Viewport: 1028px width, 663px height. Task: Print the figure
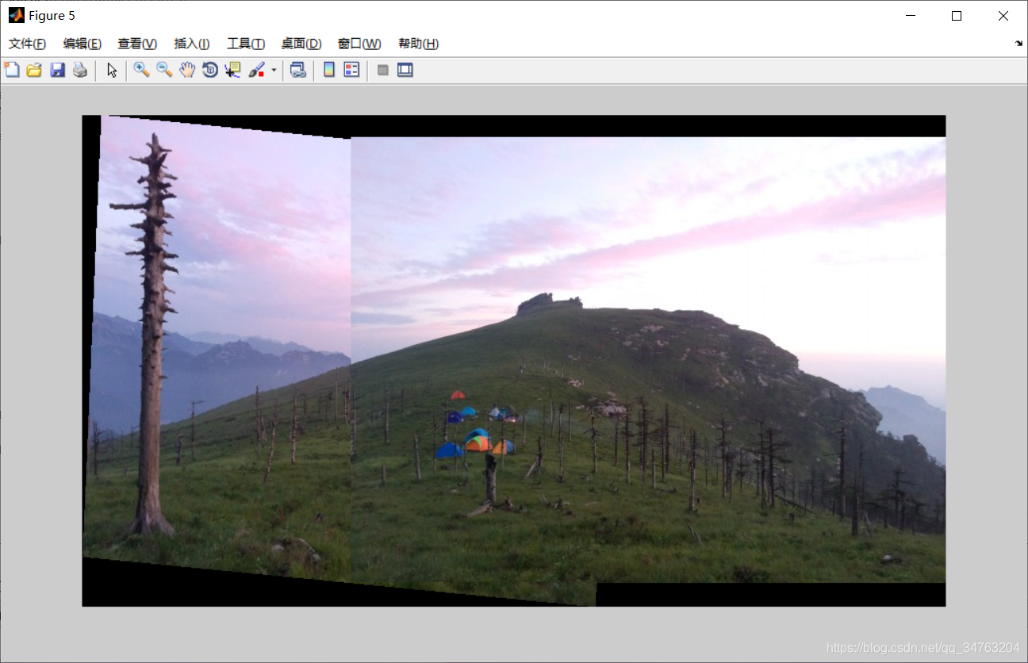click(80, 70)
